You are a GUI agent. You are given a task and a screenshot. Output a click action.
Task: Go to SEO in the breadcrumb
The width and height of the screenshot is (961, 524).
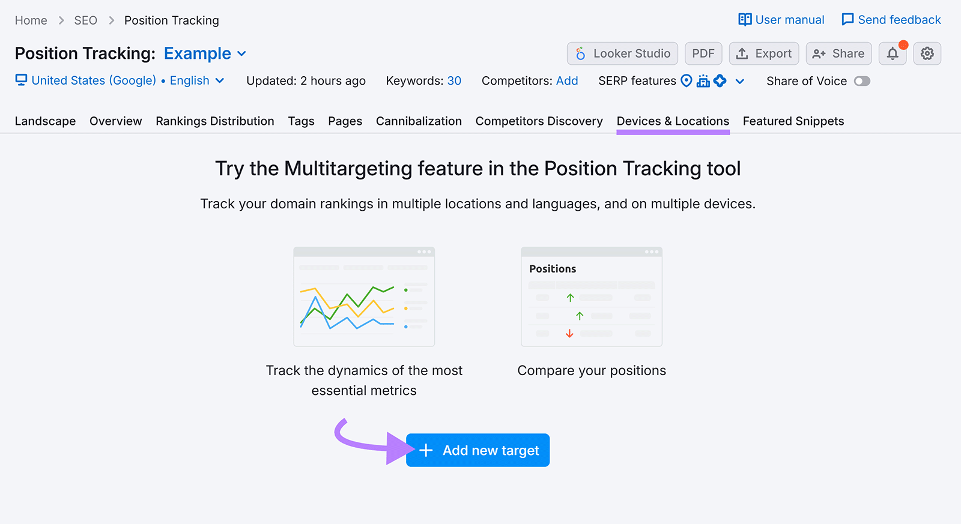pyautogui.click(x=85, y=20)
